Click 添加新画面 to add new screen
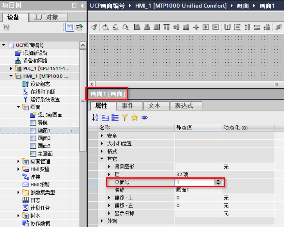This screenshot has height=227, width=285. point(50,115)
